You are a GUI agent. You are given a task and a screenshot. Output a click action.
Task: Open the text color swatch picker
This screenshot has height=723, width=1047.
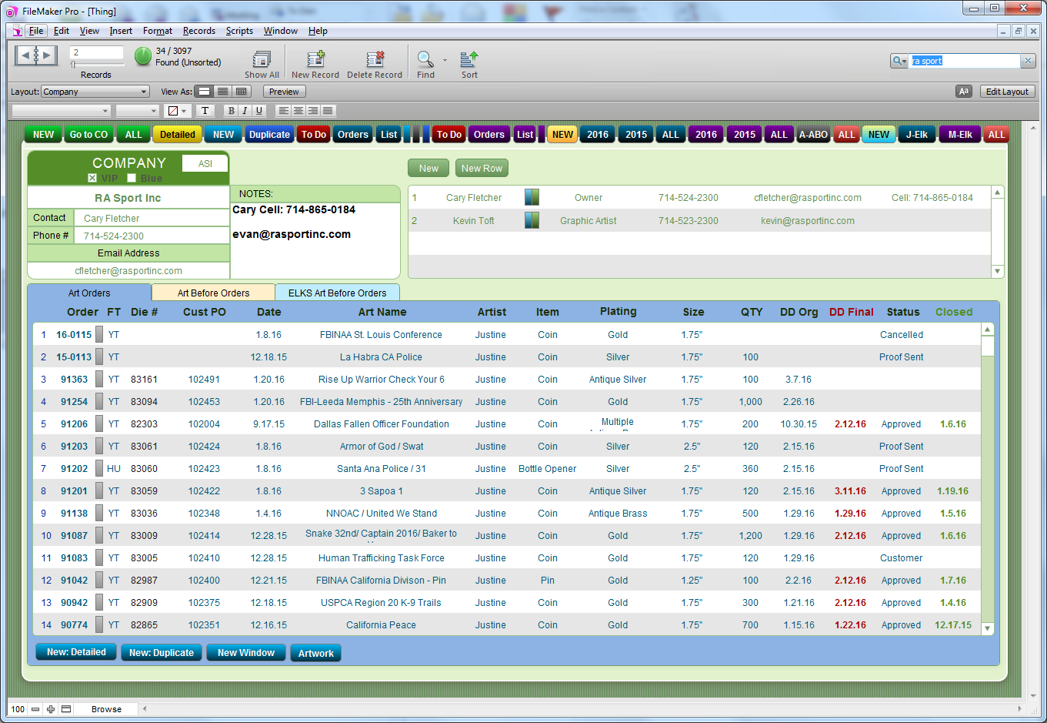177,111
